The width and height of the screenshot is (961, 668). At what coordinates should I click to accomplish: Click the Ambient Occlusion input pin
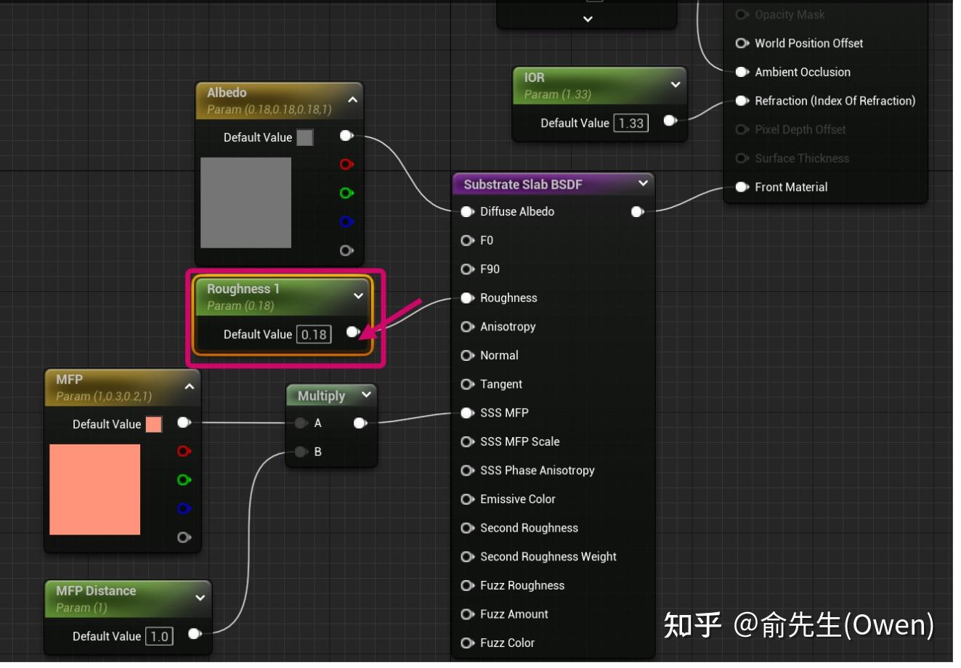pyautogui.click(x=742, y=72)
